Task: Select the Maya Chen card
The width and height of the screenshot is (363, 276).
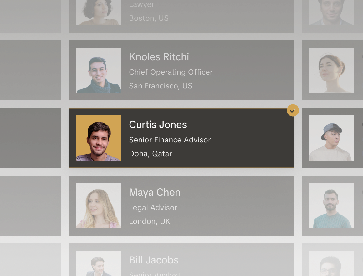Action: (181, 206)
